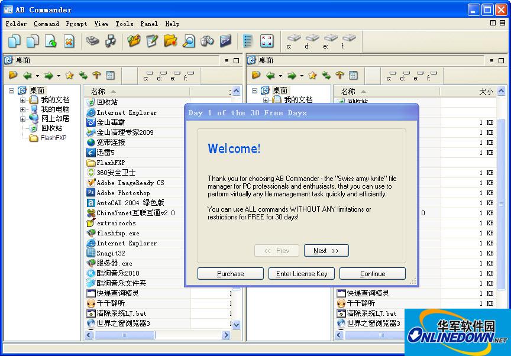Sort by 名称 column in left list
Screen dimensions: 511x356
coord(137,92)
